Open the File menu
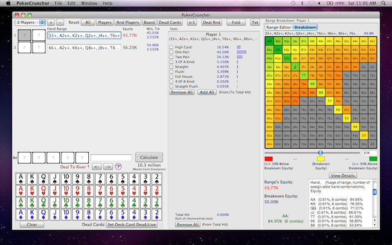Image resolution: width=392 pixels, height=245 pixels. pyautogui.click(x=58, y=3)
